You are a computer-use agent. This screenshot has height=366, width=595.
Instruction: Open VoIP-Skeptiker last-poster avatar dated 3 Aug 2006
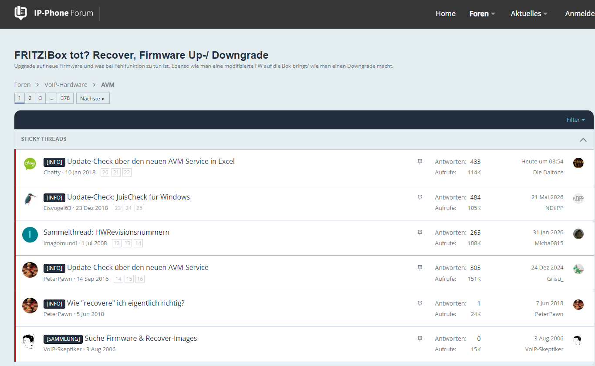coord(578,340)
